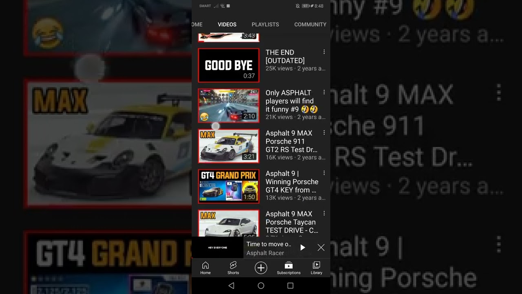Switch to the VIDEOS tab
This screenshot has height=294, width=522.
(227, 24)
